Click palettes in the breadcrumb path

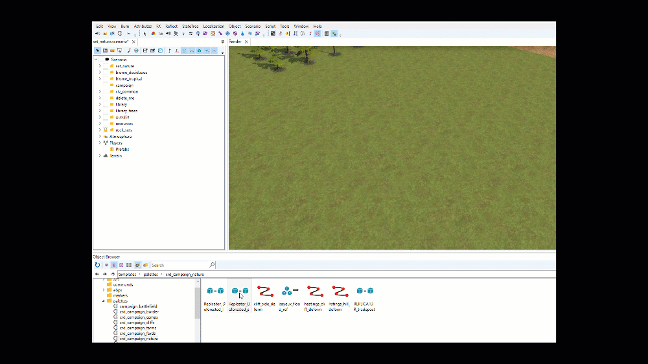pyautogui.click(x=151, y=275)
